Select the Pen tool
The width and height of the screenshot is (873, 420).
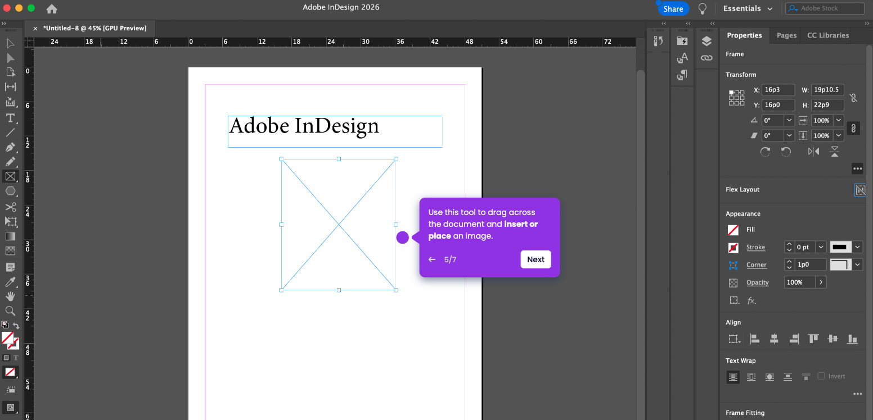point(10,147)
